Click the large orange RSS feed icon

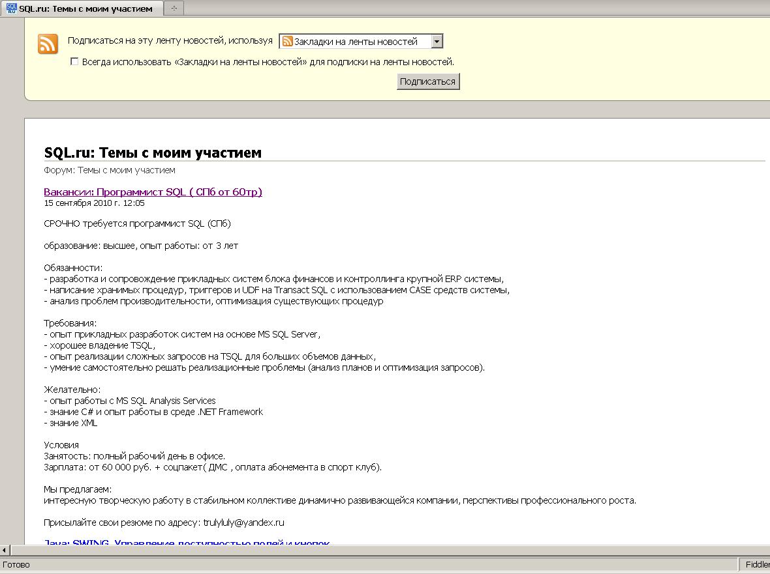tap(48, 44)
